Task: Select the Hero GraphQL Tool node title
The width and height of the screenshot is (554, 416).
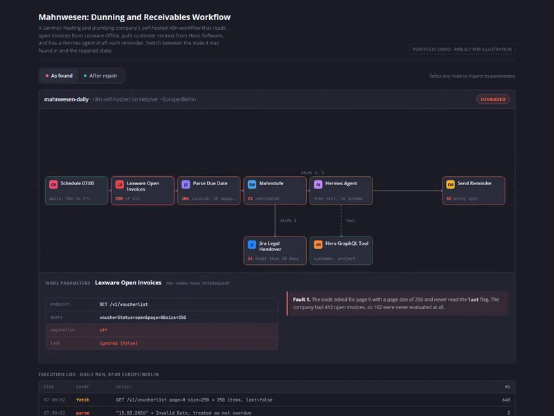Action: (x=347, y=243)
